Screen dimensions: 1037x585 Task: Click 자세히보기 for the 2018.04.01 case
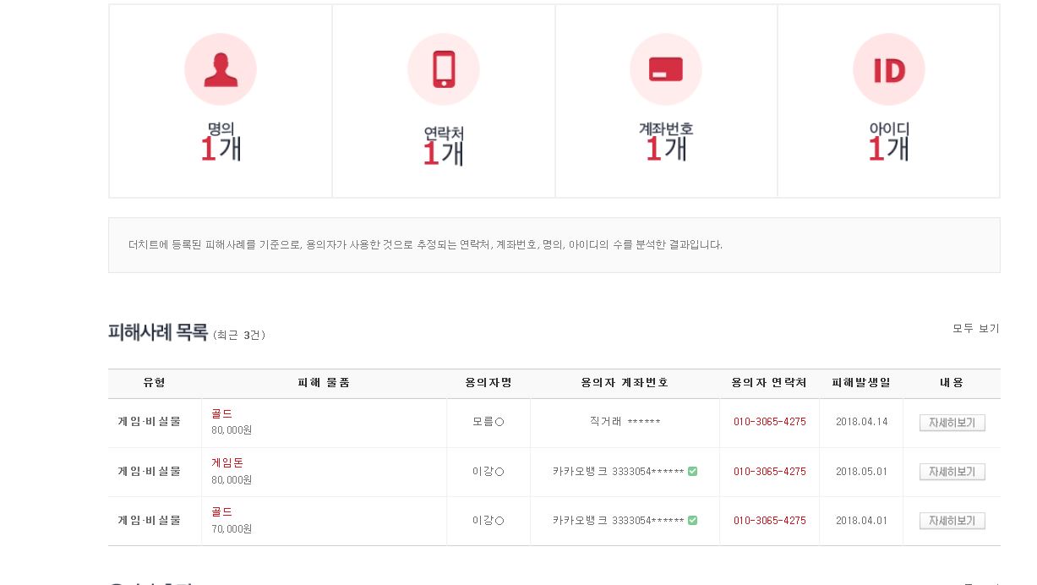pyautogui.click(x=952, y=521)
